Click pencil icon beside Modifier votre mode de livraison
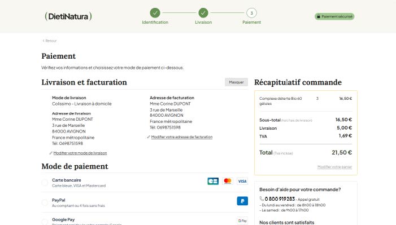The image size is (396, 225). (x=51, y=153)
